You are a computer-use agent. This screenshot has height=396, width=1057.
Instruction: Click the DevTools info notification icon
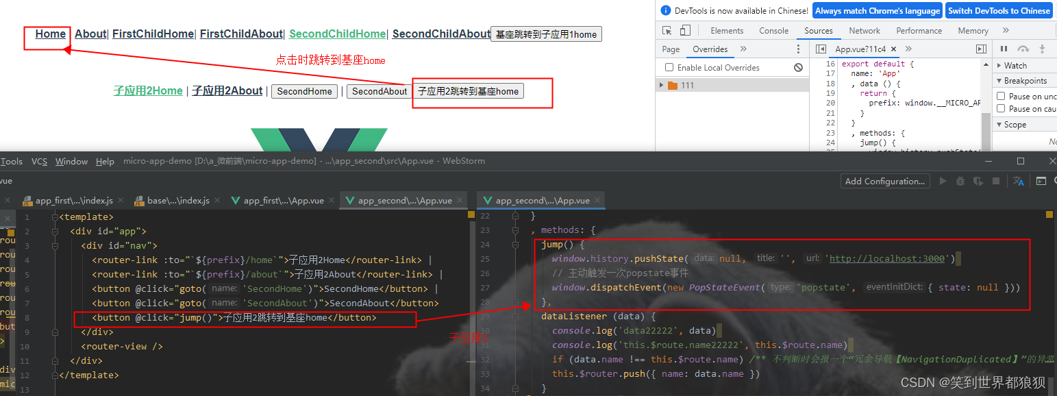click(x=665, y=10)
